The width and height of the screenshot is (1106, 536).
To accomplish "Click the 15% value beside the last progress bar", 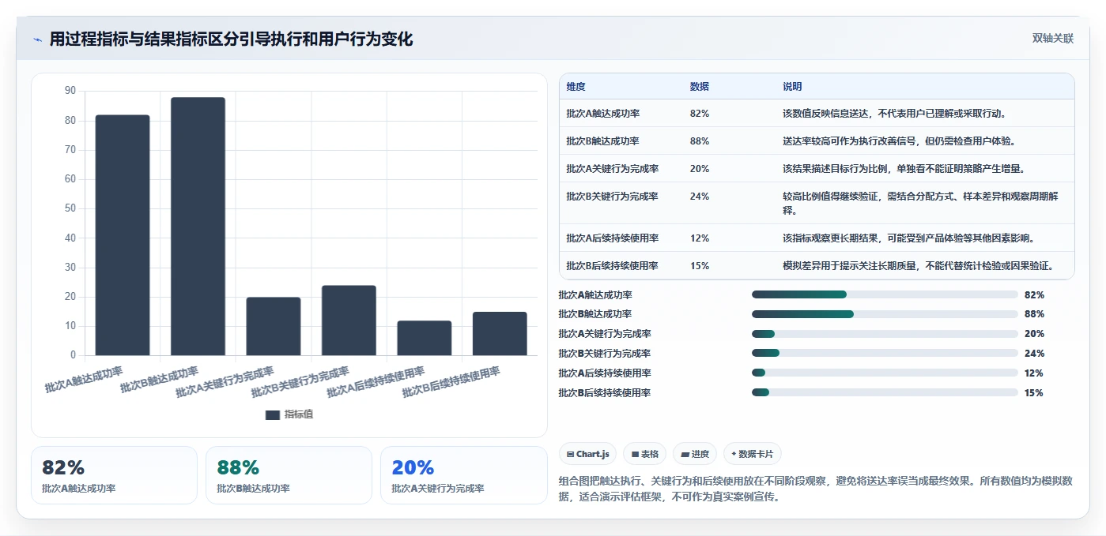I will point(1034,393).
